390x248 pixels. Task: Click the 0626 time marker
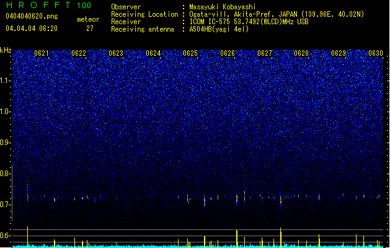[228, 53]
